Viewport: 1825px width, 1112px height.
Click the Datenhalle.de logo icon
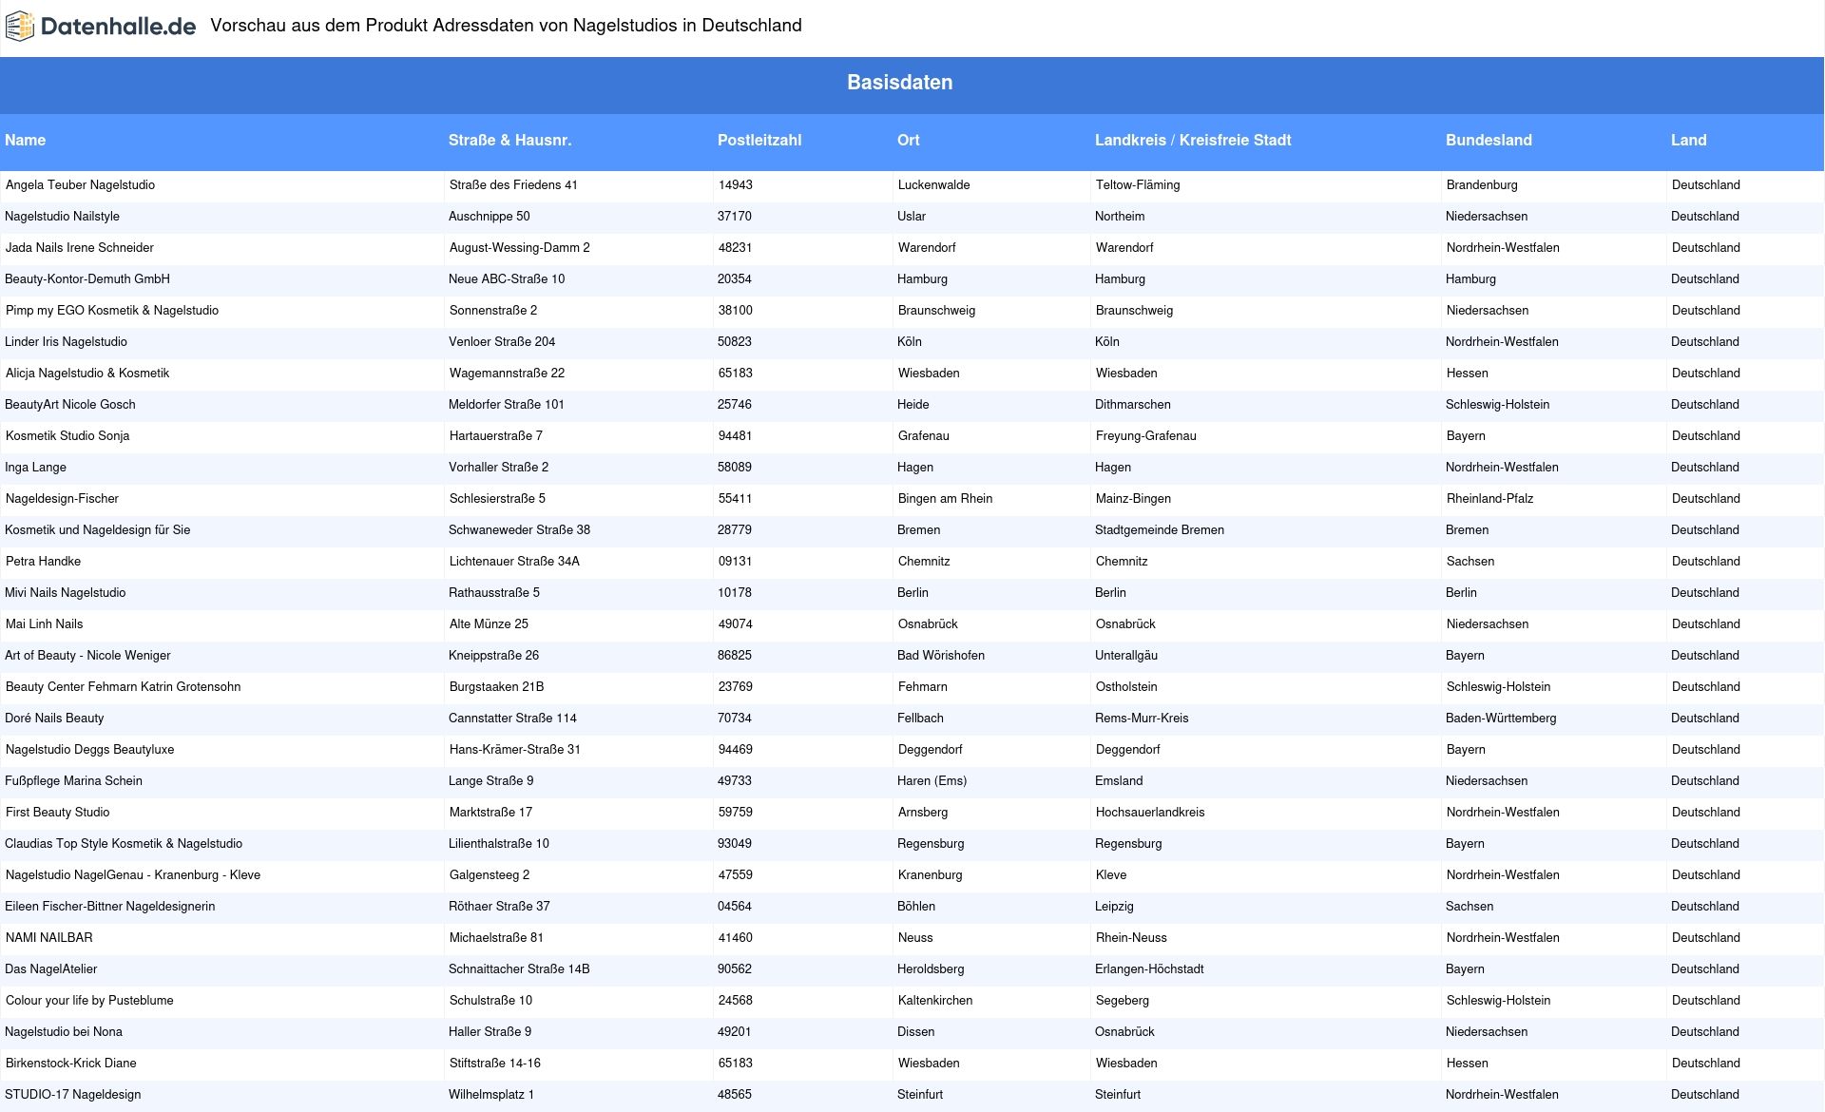(x=20, y=27)
